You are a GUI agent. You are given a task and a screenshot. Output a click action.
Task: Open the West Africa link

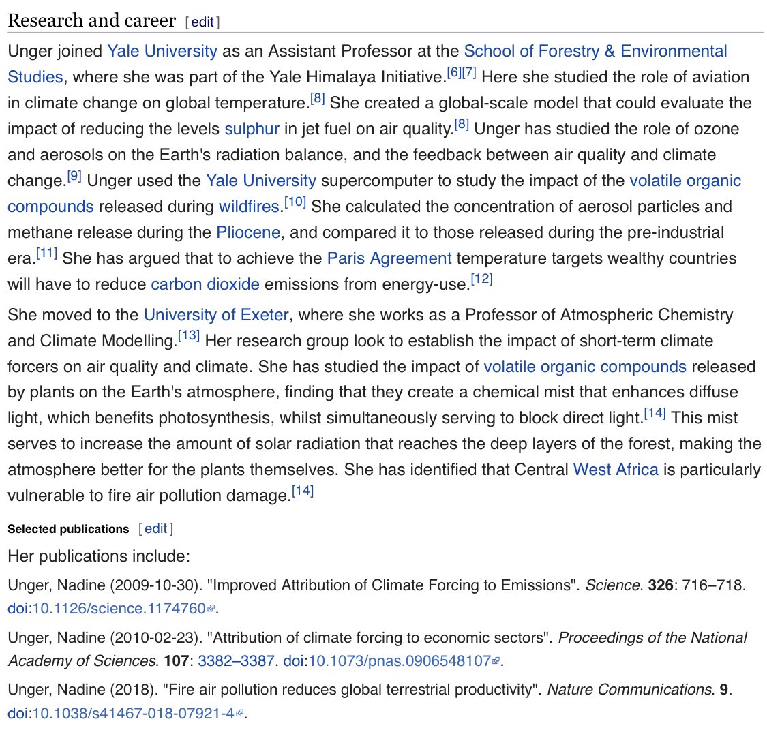(616, 470)
